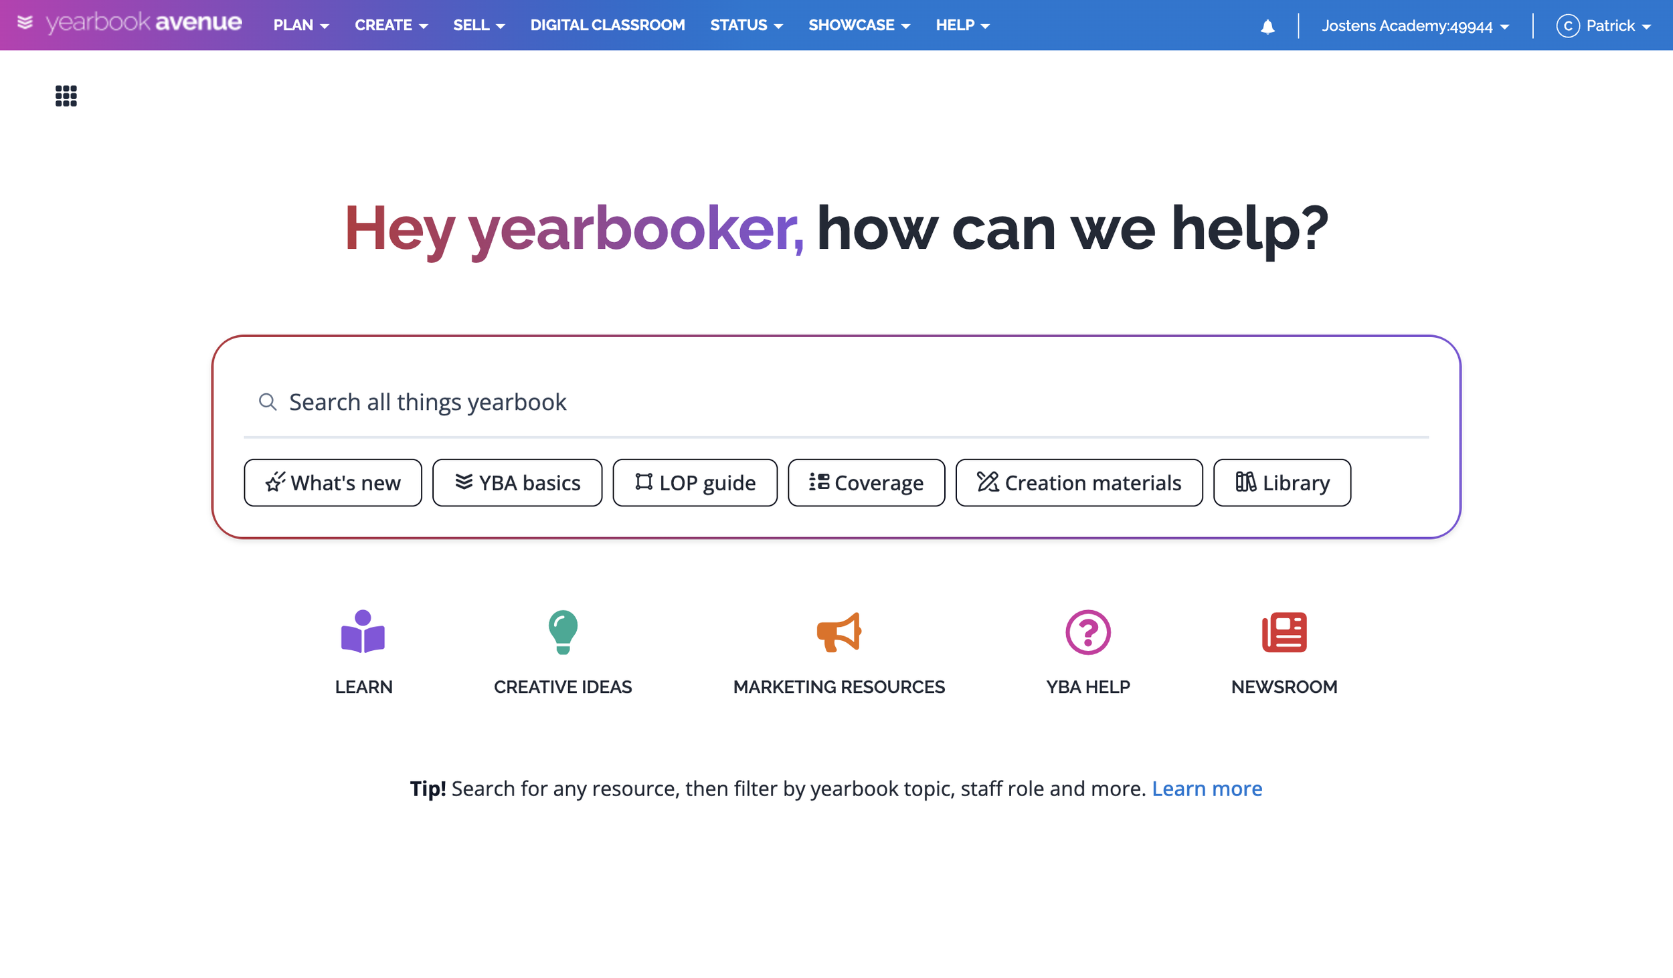
Task: Click the What's new chip
Action: tap(333, 482)
